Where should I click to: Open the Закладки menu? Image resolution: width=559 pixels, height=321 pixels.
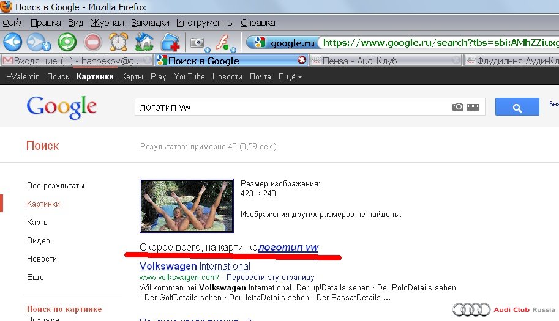150,23
